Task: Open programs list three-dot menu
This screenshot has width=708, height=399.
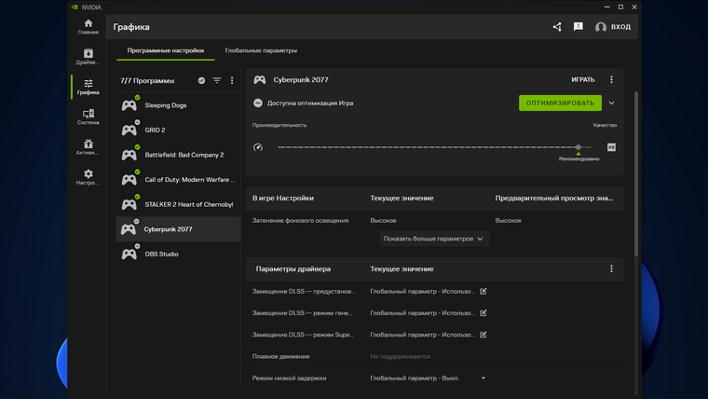Action: coord(232,80)
